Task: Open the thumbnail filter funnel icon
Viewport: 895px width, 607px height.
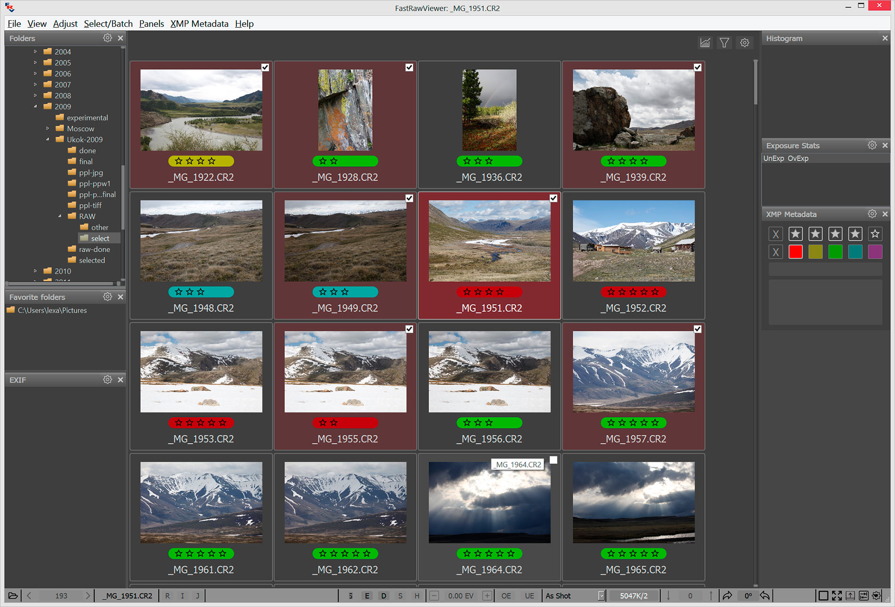Action: [x=724, y=43]
